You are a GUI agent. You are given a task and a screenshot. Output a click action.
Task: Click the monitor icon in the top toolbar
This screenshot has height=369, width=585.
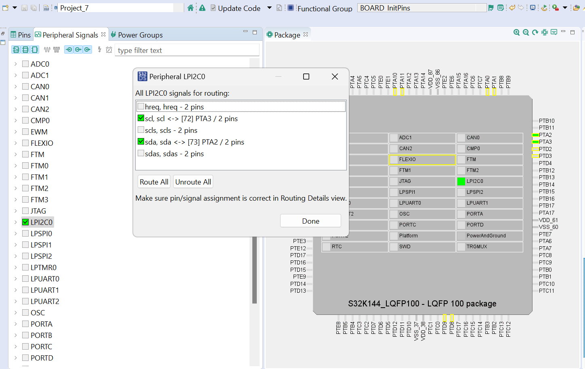pyautogui.click(x=533, y=8)
